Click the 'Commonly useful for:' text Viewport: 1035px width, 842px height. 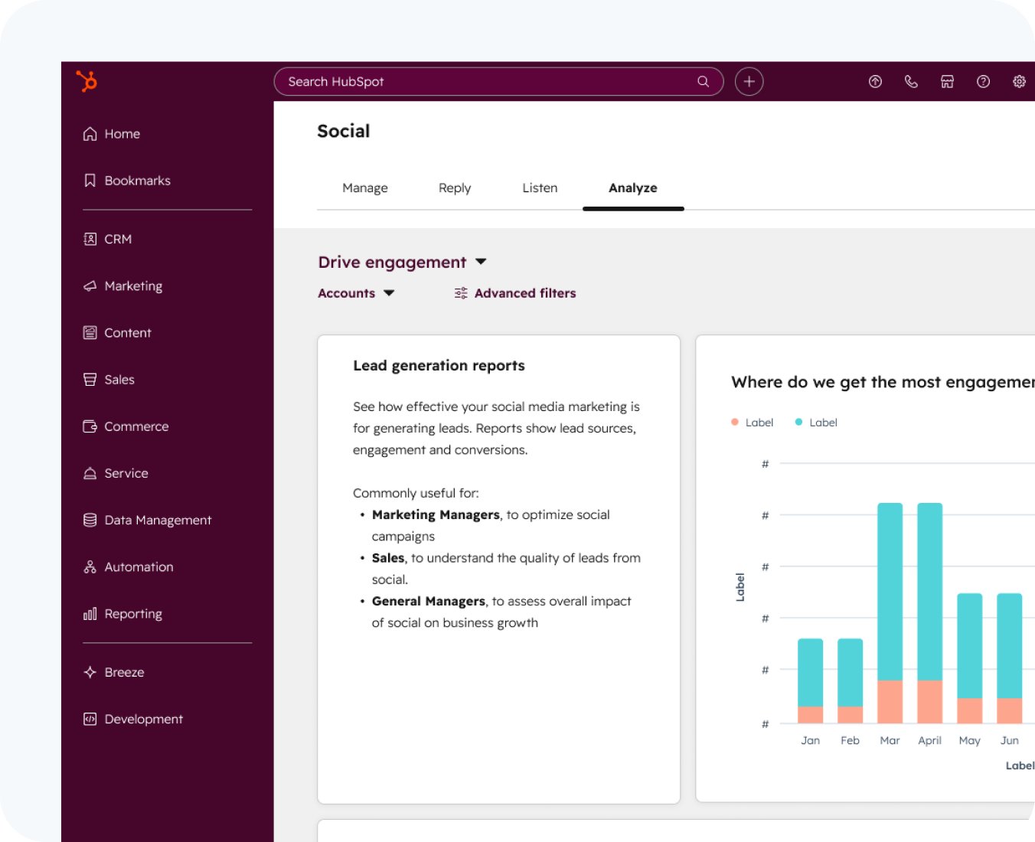[x=416, y=493]
